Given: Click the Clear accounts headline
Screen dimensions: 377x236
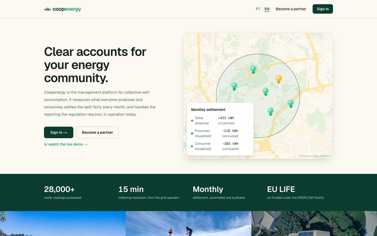Looking at the screenshot, I should coord(95,65).
